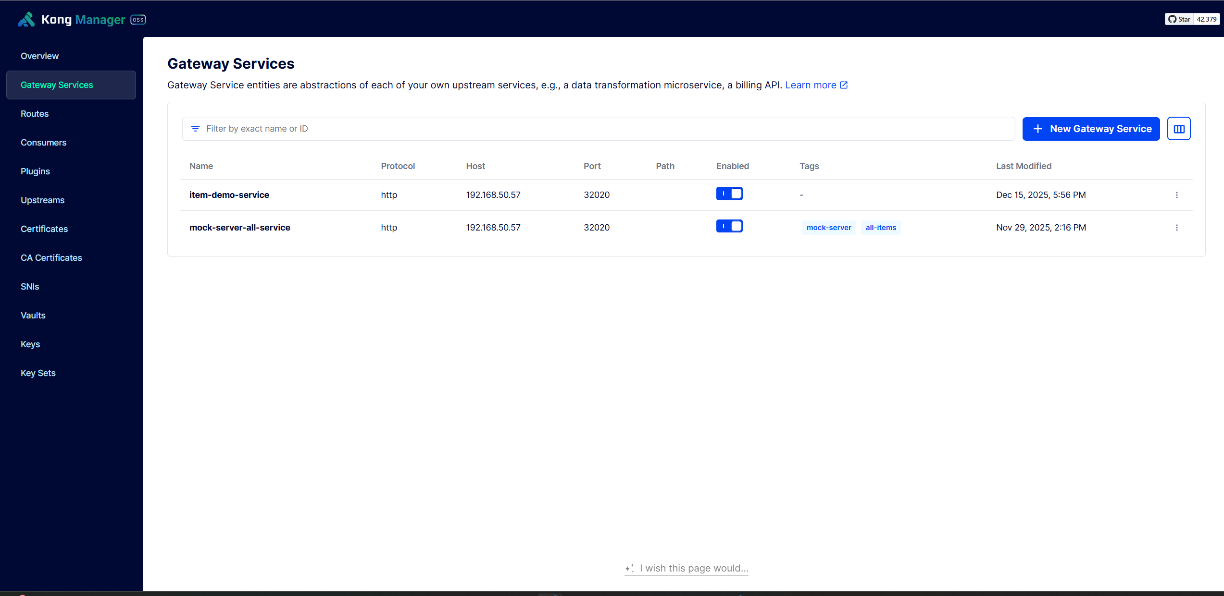Open the column visibility settings icon
1224x596 pixels.
tap(1179, 129)
